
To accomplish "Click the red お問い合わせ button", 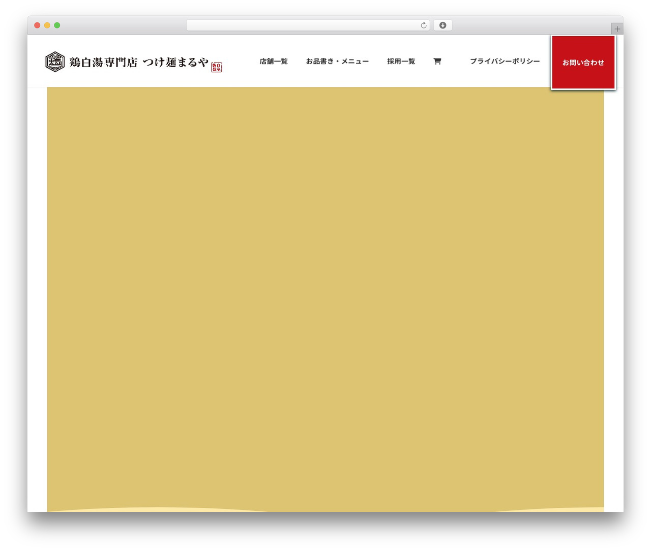I will point(583,63).
